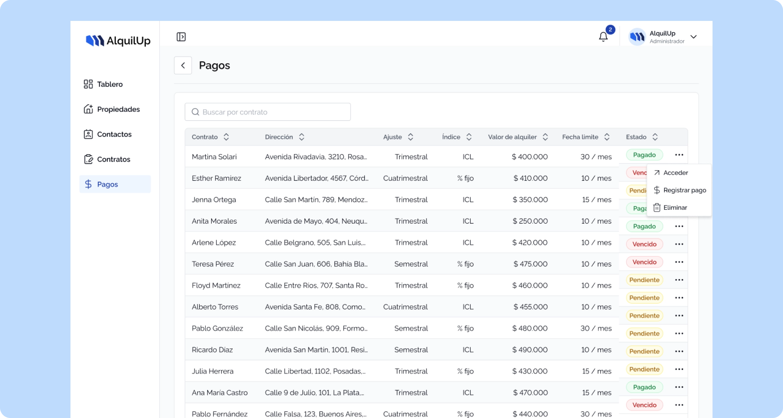
Task: Click the Buscar por contrato search field
Action: [x=268, y=112]
